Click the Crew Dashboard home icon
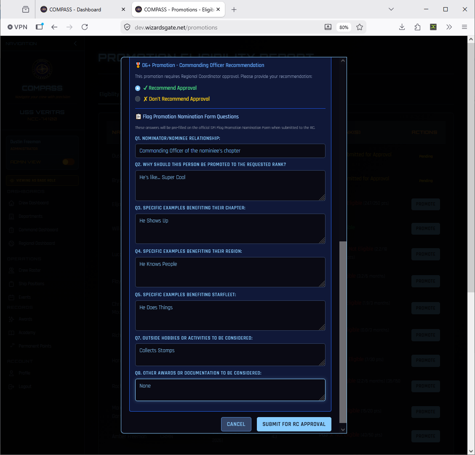The width and height of the screenshot is (475, 455). pyautogui.click(x=11, y=203)
